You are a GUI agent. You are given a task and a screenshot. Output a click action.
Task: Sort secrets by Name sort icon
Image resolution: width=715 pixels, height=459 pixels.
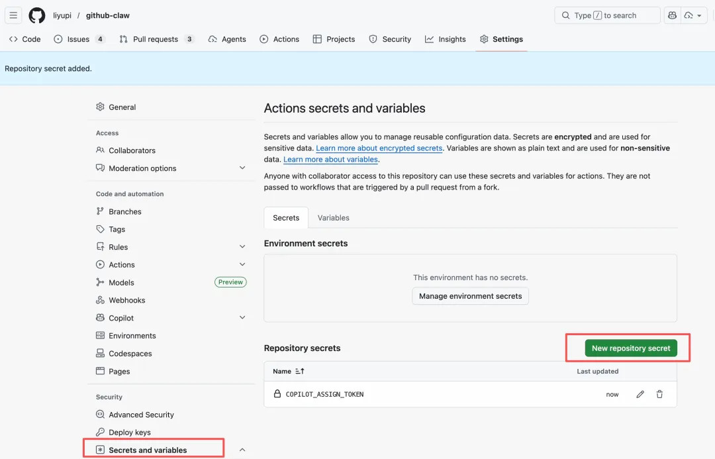[x=300, y=372]
